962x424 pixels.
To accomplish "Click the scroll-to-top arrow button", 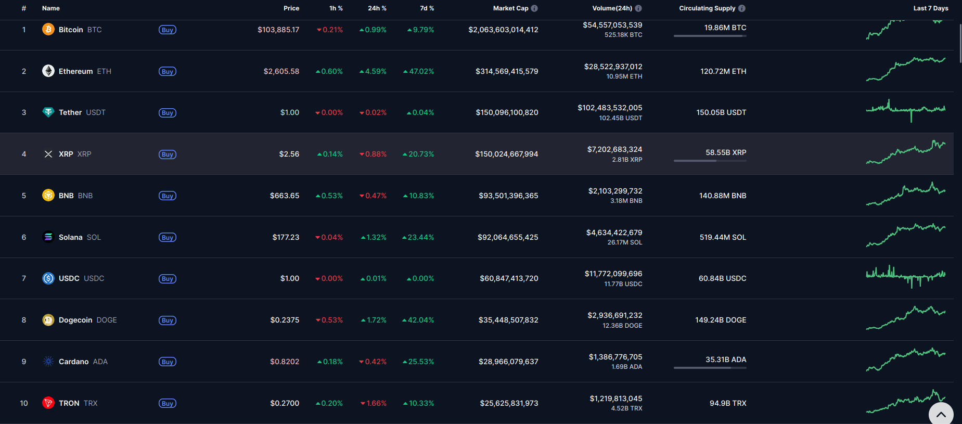I will coord(941,414).
